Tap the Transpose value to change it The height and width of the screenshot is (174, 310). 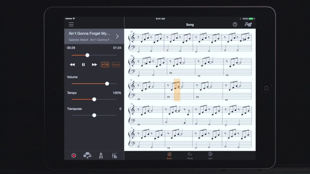point(120,109)
